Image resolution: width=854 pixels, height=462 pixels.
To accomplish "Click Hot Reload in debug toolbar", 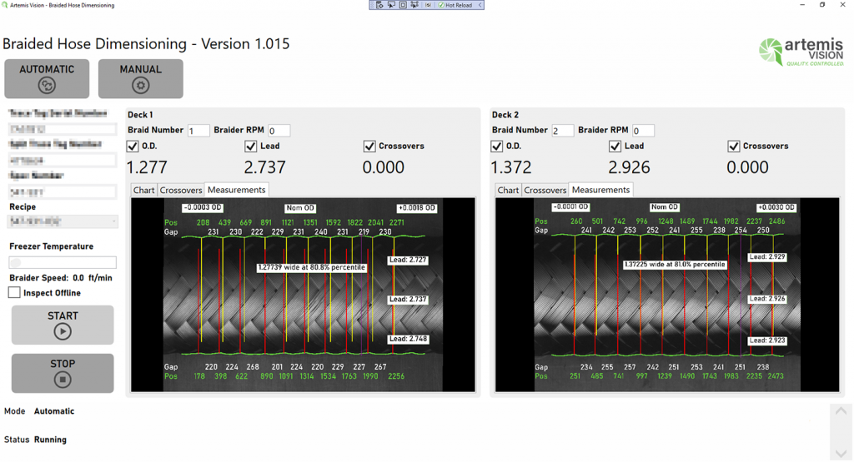I will [457, 5].
